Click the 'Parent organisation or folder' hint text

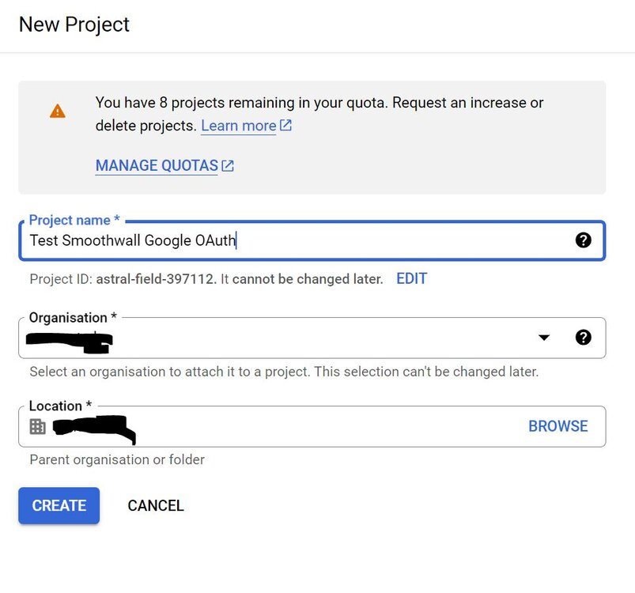[x=117, y=459]
